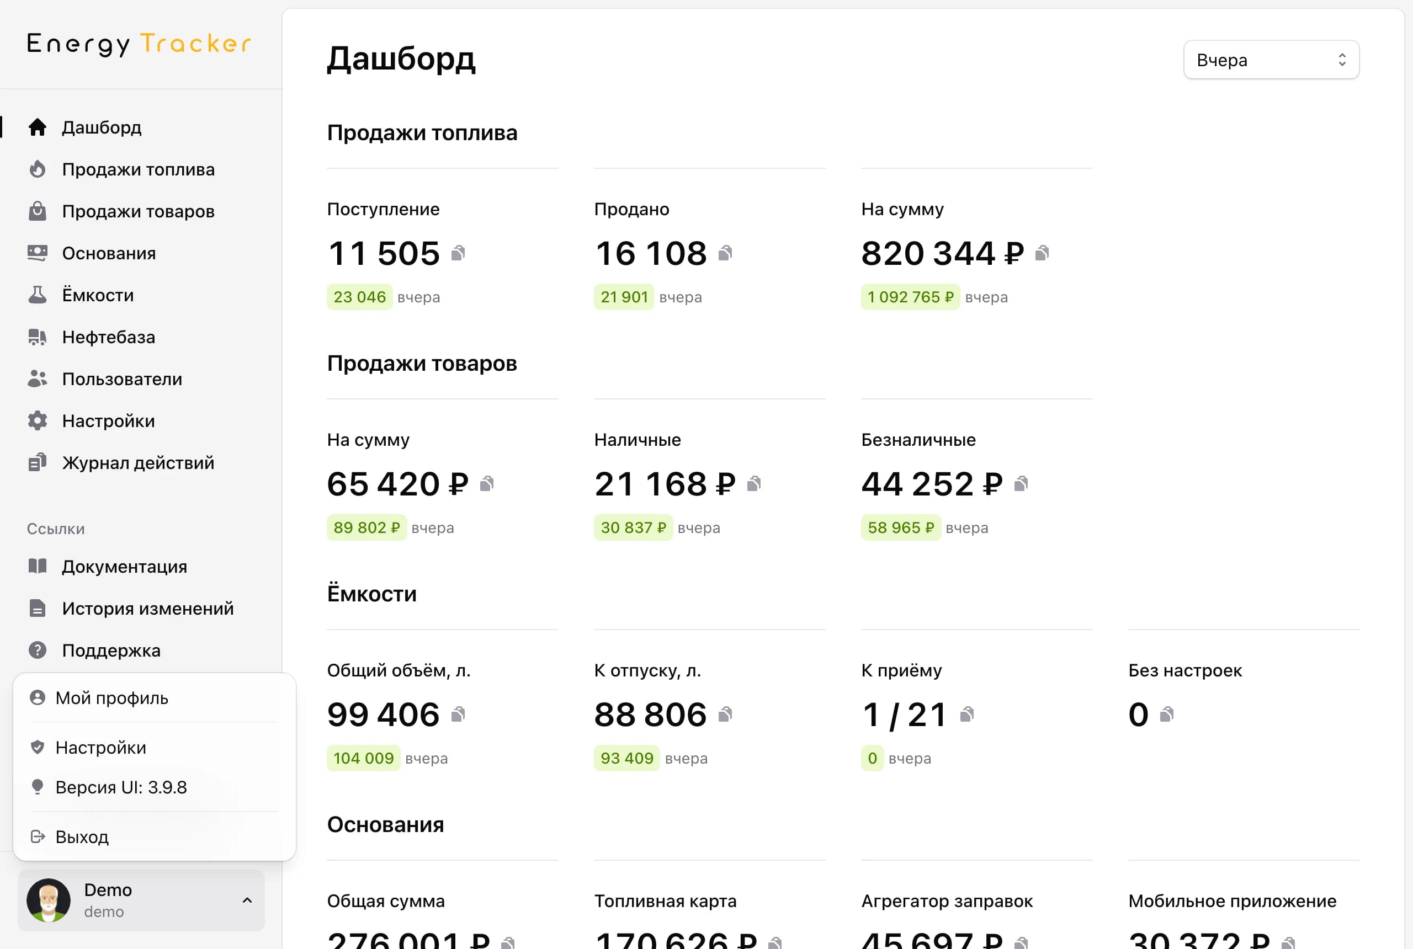Click the Мобильное приложение label
This screenshot has height=949, width=1413.
tap(1232, 901)
